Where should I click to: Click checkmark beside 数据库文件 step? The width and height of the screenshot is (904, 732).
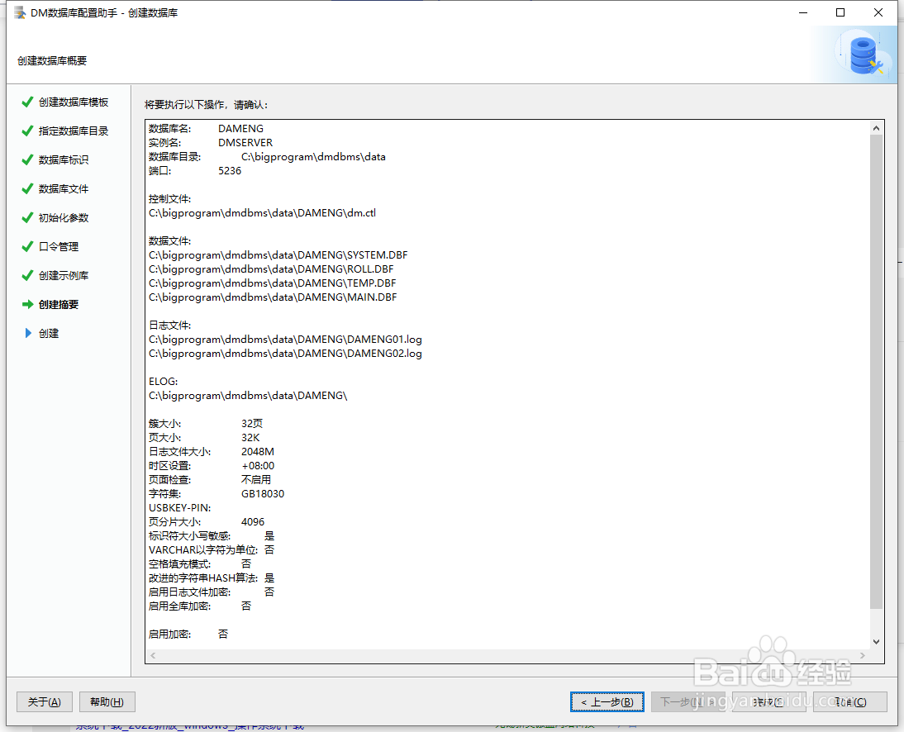27,188
